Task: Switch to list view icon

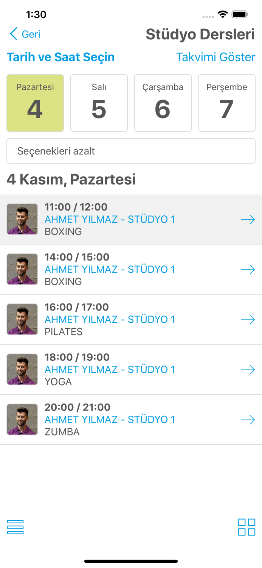Action: [x=15, y=527]
